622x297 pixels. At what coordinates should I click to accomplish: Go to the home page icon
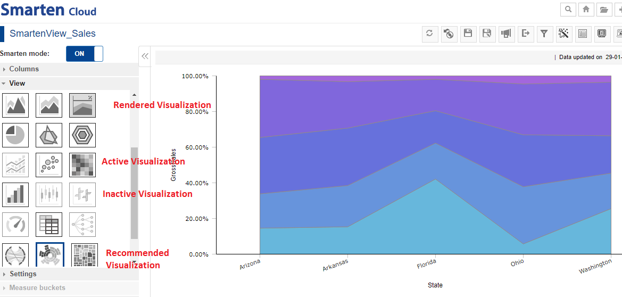(586, 10)
